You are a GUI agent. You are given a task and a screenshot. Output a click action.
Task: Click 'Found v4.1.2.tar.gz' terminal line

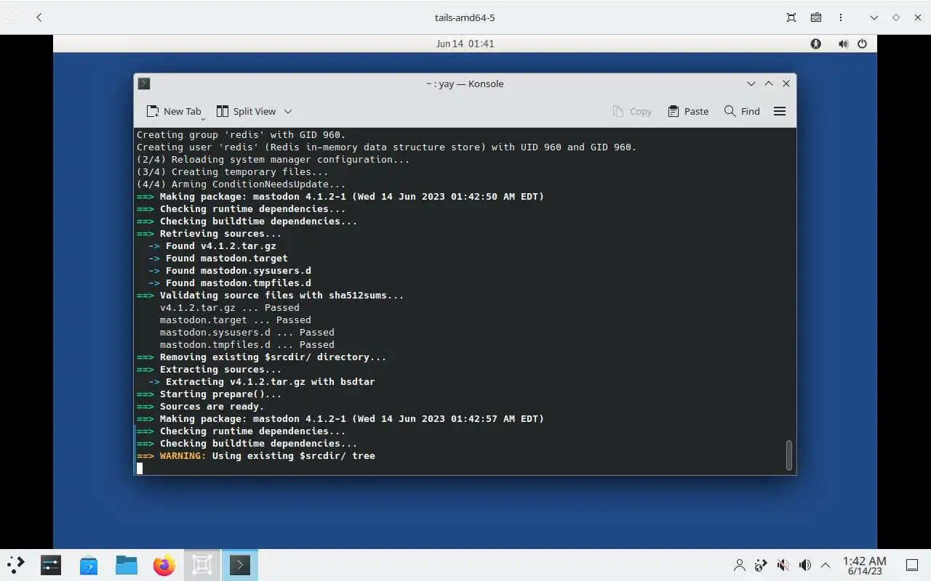pyautogui.click(x=212, y=246)
